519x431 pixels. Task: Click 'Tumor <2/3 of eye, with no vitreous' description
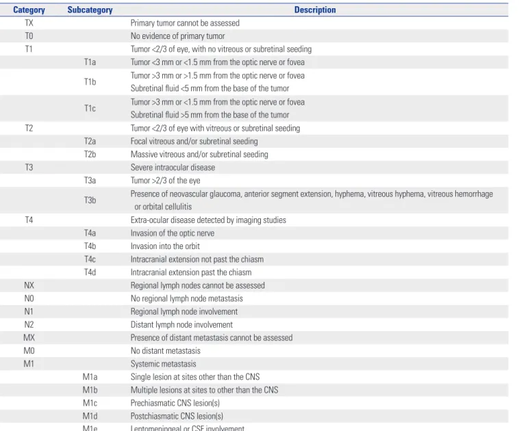(x=221, y=49)
